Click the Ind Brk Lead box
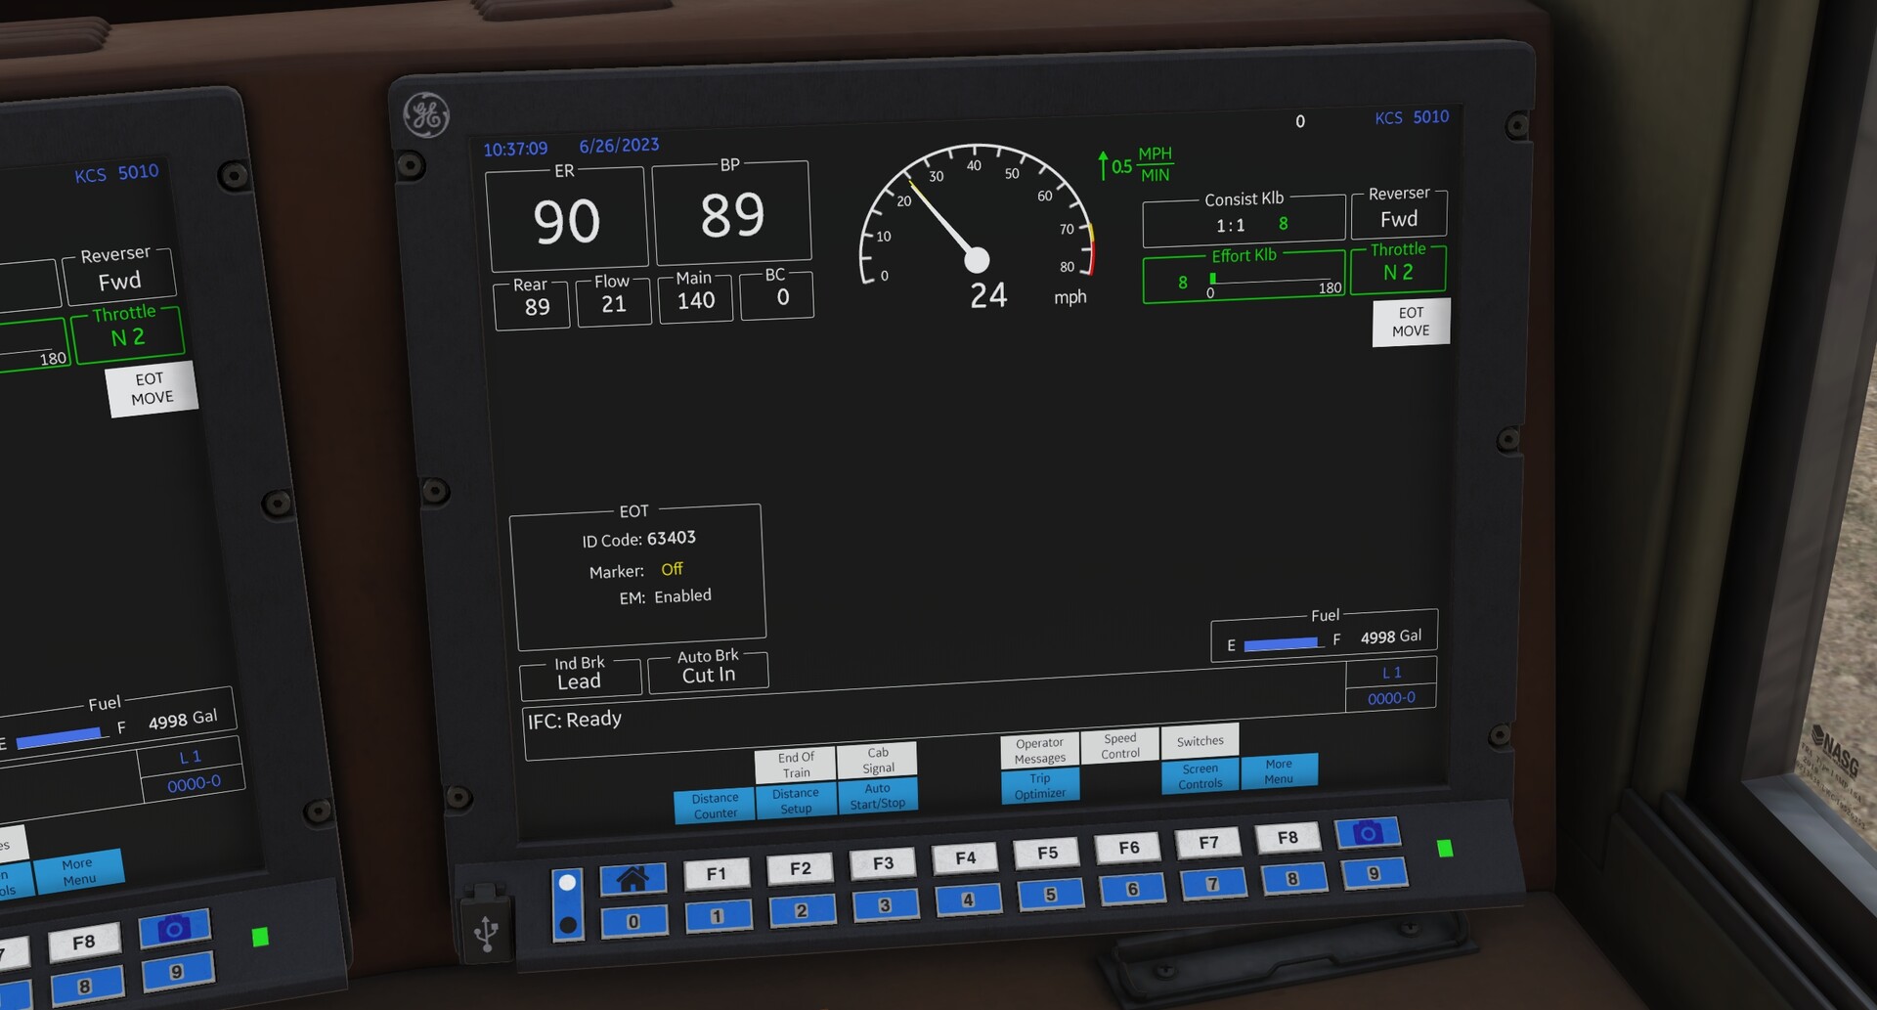This screenshot has width=1877, height=1010. [580, 677]
